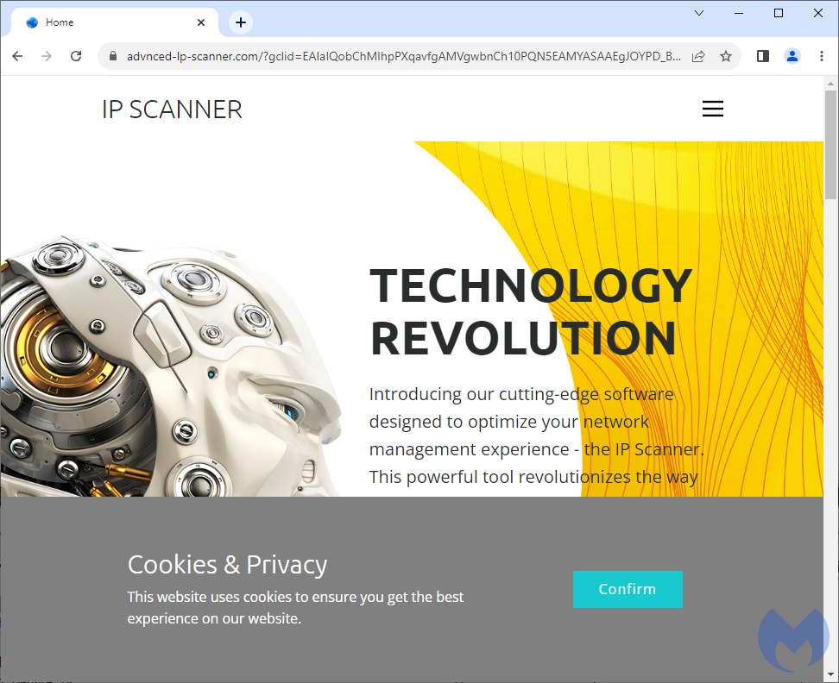This screenshot has width=839, height=683.
Task: Expand the tab search chevron
Action: coord(699,13)
